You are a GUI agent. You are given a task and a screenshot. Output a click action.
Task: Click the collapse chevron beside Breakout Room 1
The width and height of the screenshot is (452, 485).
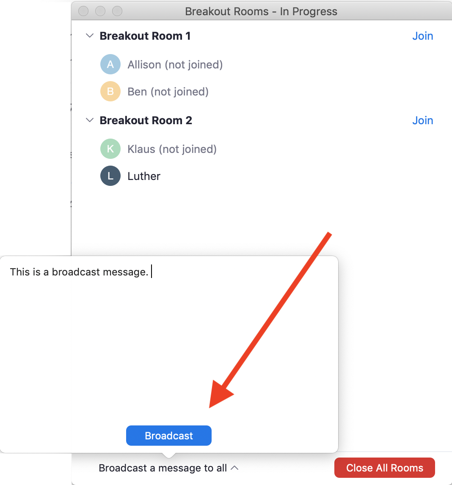89,36
